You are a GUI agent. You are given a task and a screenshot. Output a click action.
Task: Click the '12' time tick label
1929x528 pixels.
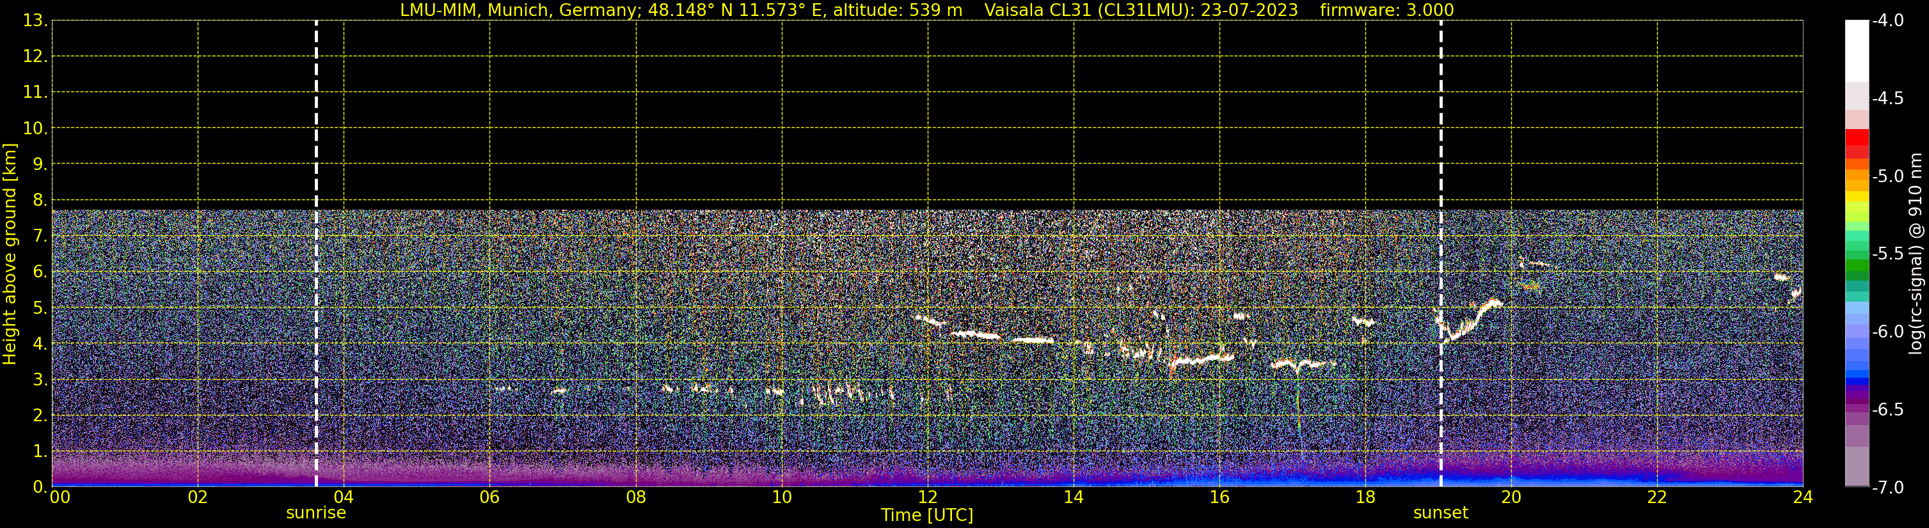928,497
